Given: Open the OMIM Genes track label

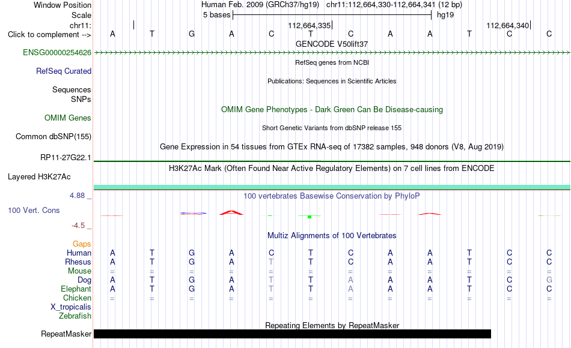Looking at the screenshot, I should click(67, 118).
